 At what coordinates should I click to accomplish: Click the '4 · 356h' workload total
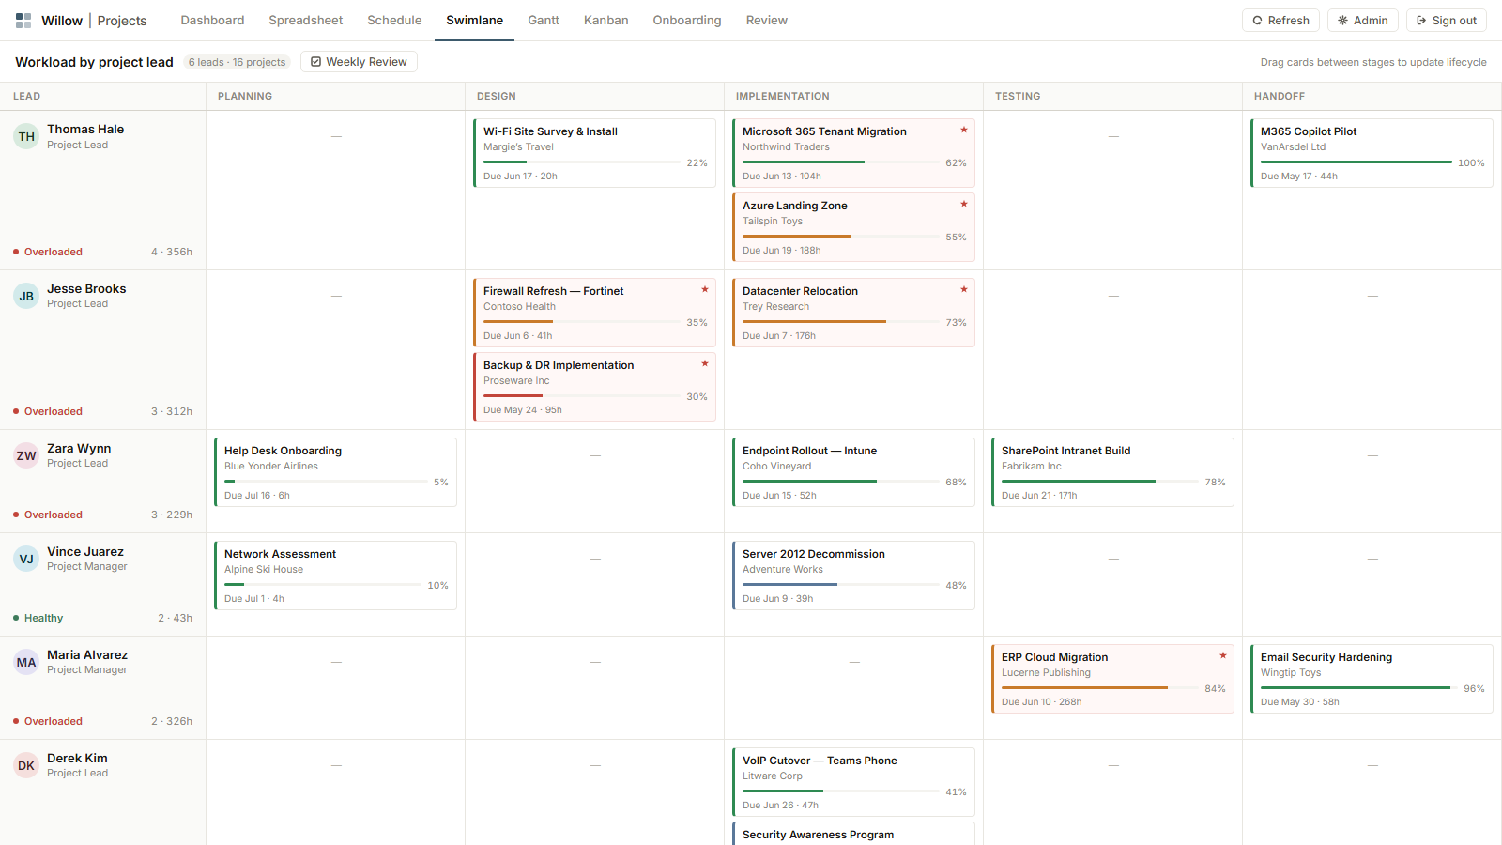172,252
